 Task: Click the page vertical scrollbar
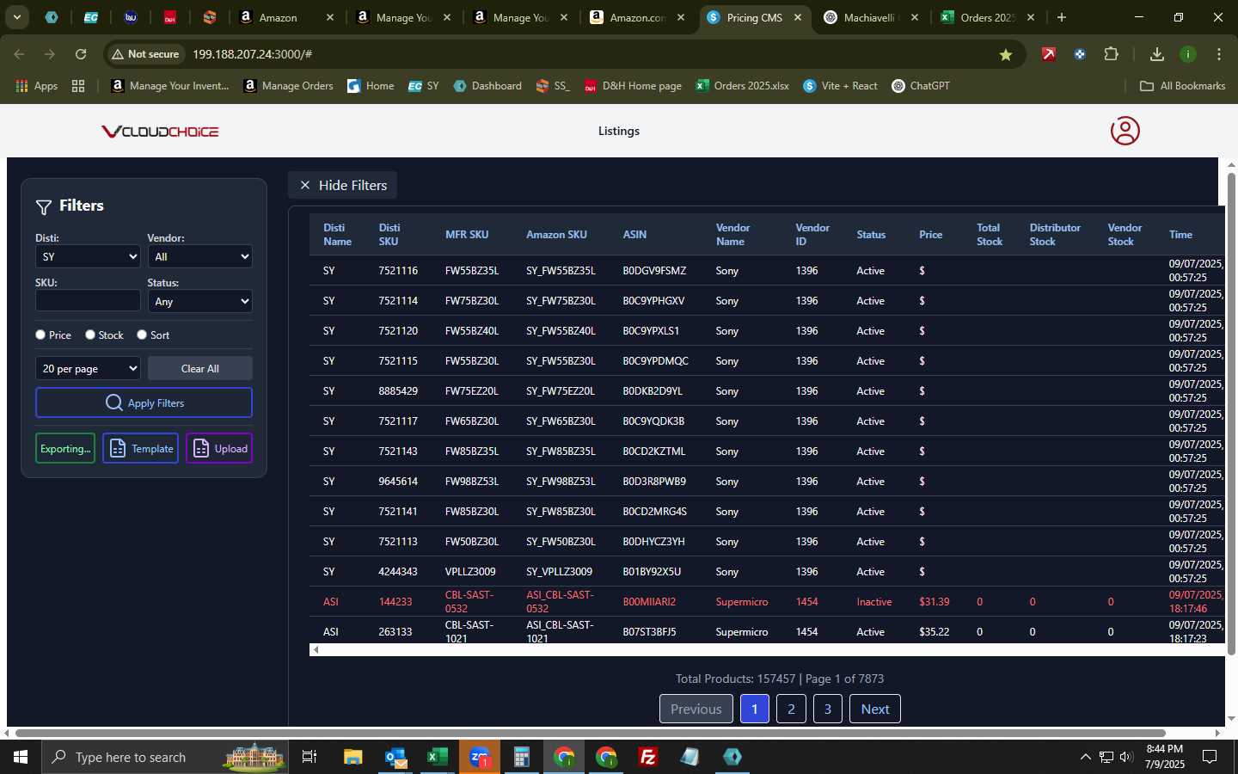[1231, 413]
